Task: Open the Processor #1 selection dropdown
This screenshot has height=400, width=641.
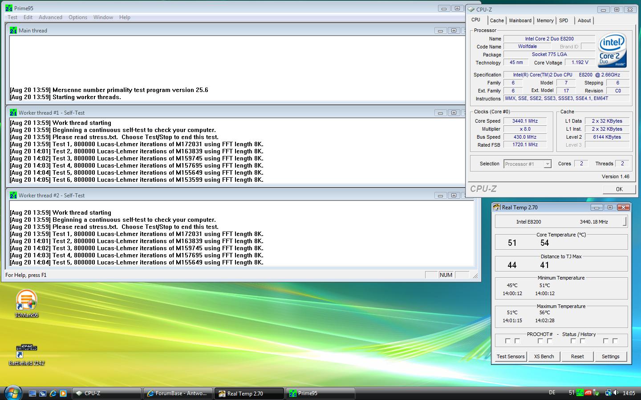Action: point(527,164)
